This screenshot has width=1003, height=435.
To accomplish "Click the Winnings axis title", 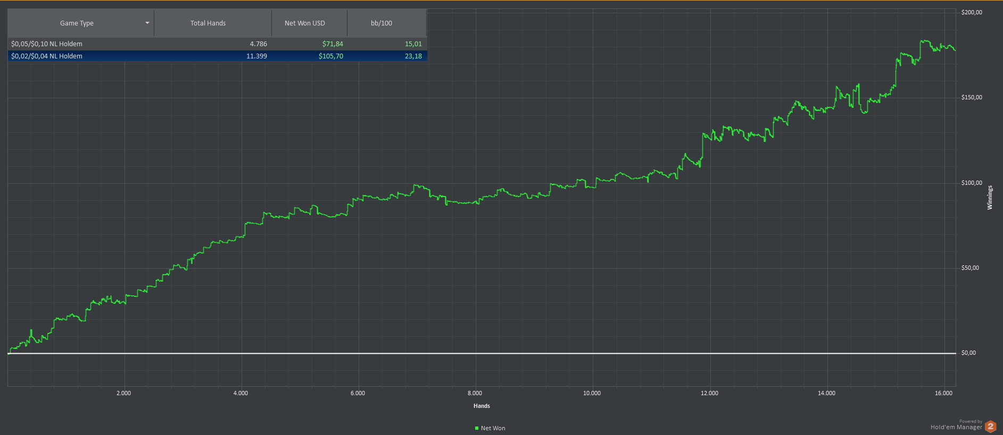I will 990,198.
